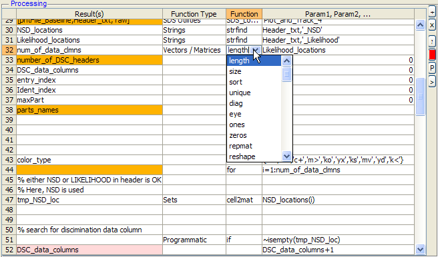This screenshot has width=438, height=257.
Task: Click the > arrow side button
Action: coord(432,82)
